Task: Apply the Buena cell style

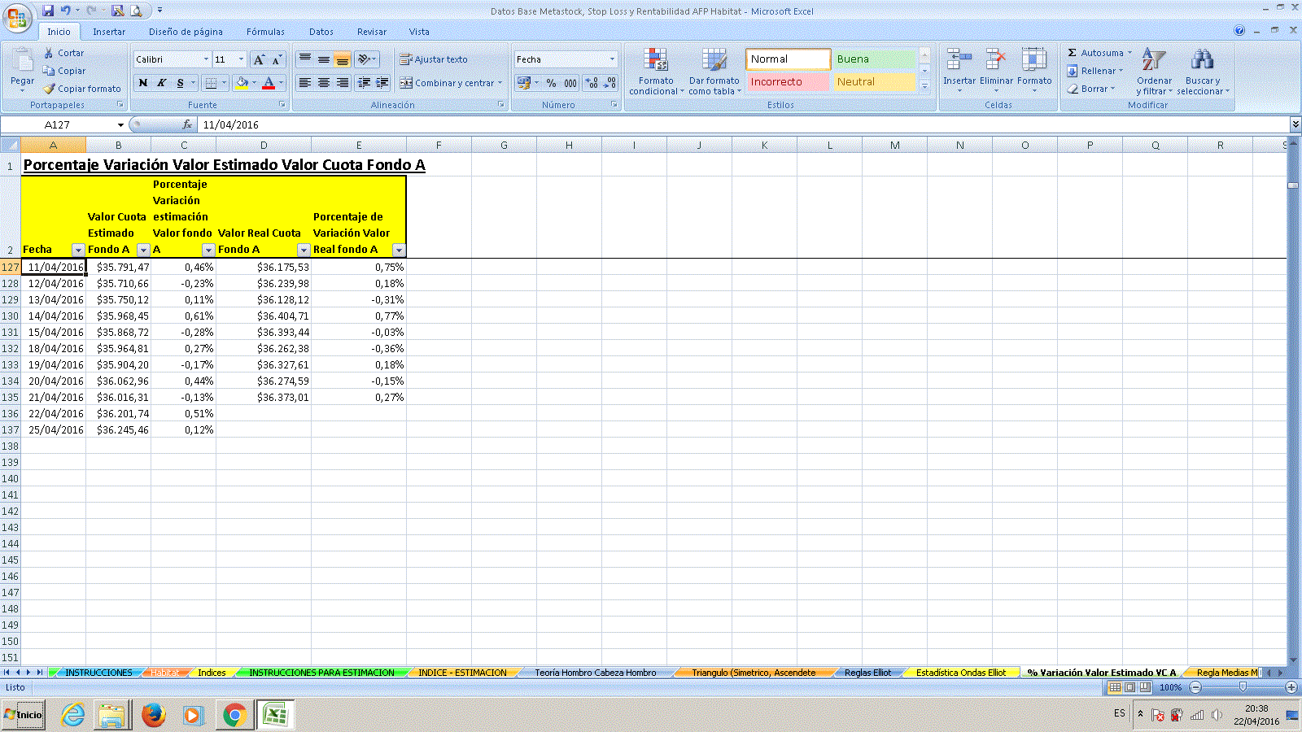Action: [876, 59]
